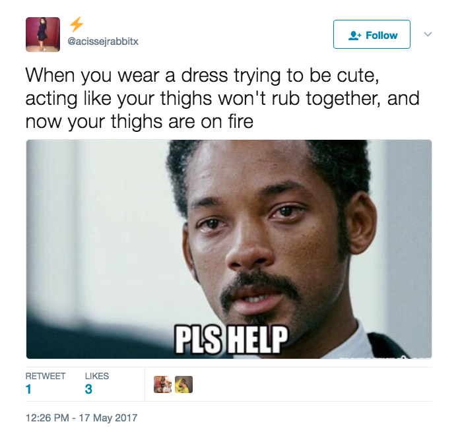Viewport: 460px width, 428px height.
Task: Click the LIKES label
Action: (x=97, y=376)
